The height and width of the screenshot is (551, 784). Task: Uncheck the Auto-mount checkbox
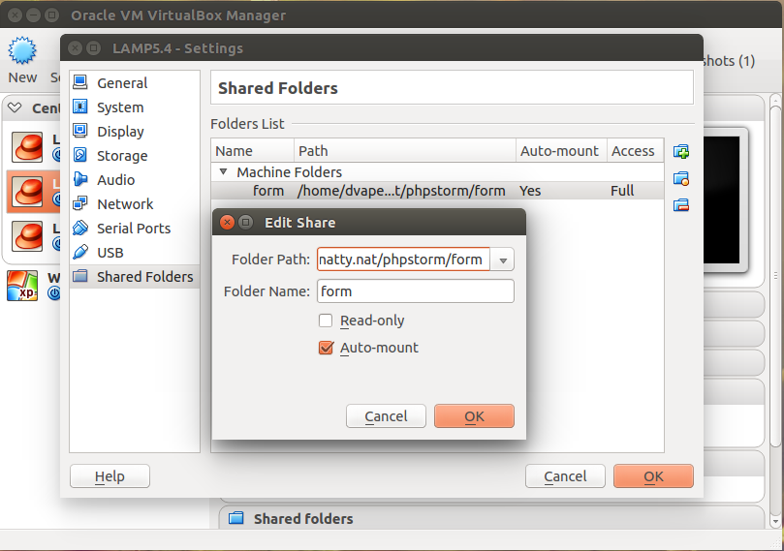pos(326,348)
